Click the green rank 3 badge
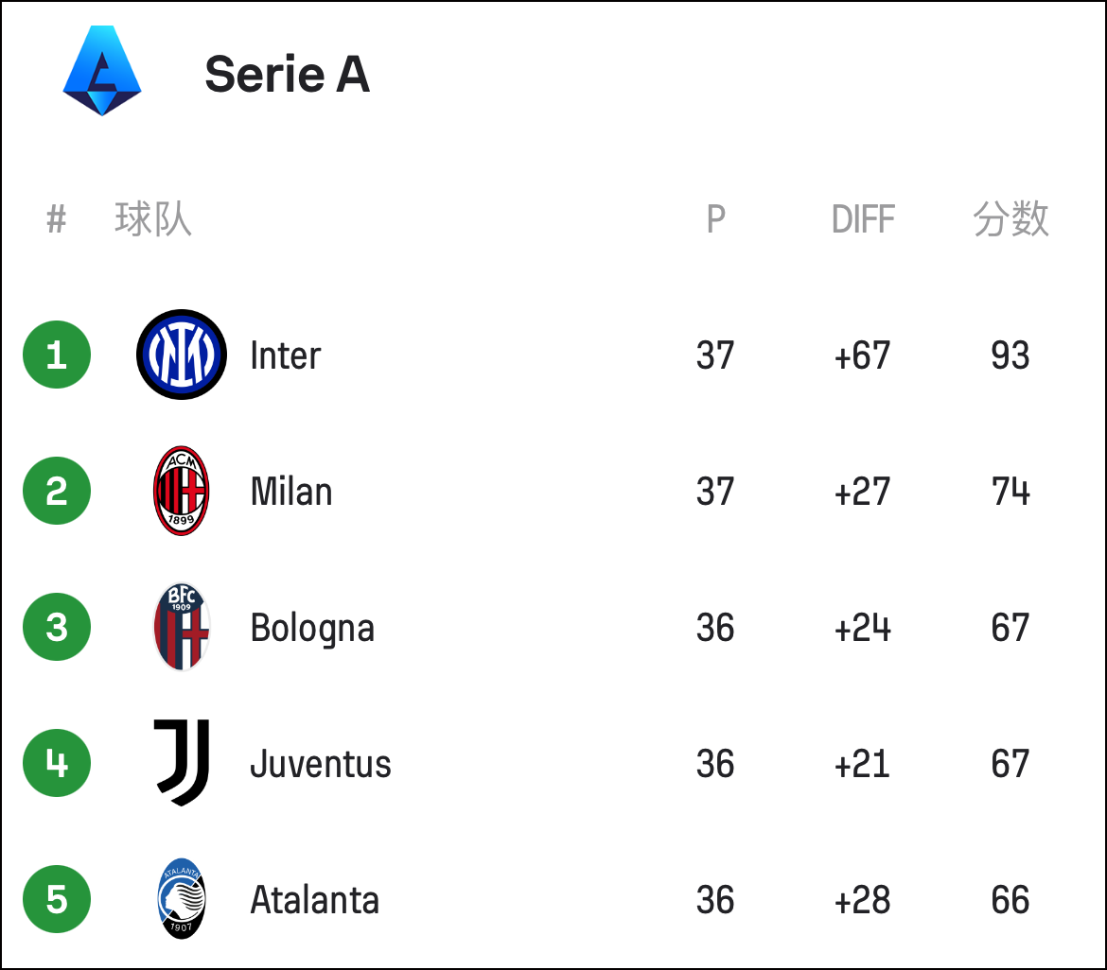1107x970 pixels. (57, 627)
